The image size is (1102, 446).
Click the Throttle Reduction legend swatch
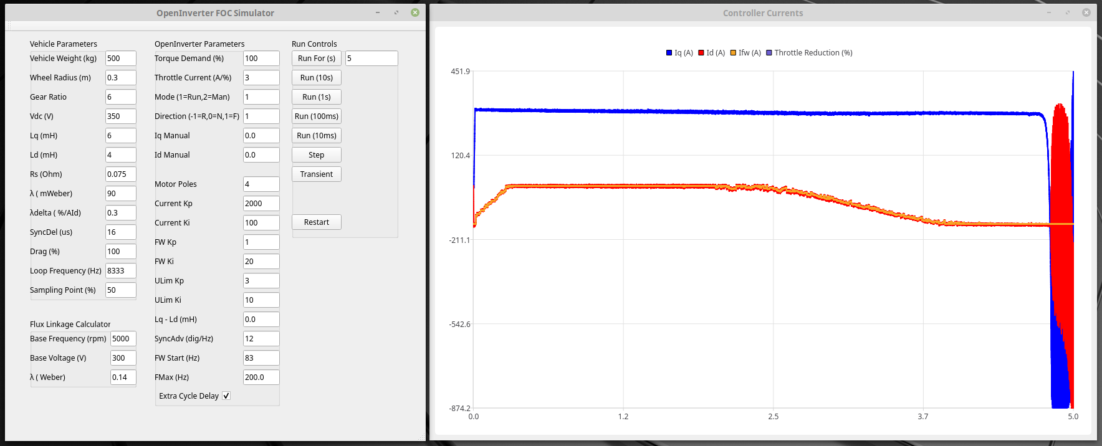click(x=769, y=53)
